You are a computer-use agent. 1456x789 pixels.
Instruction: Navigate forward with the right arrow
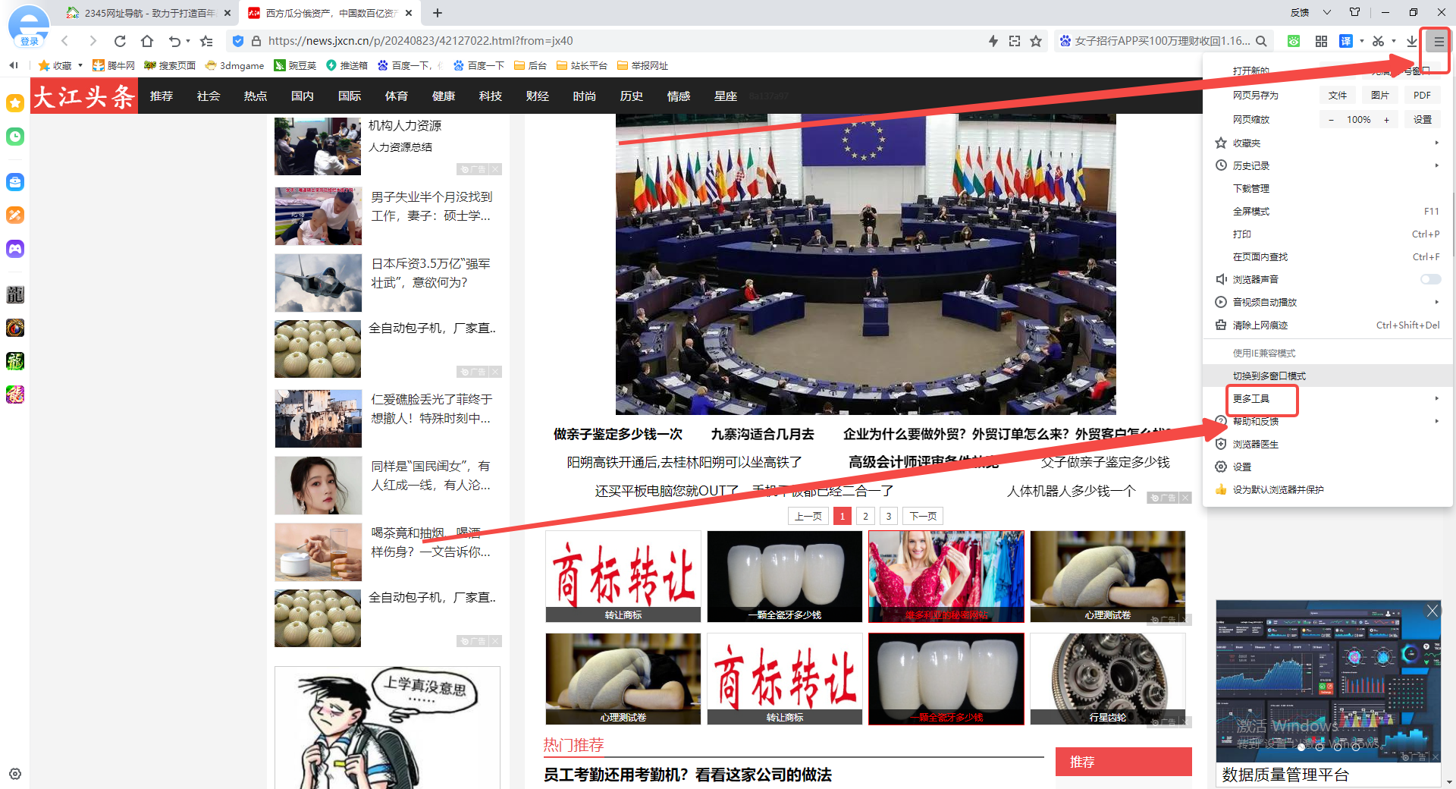pos(93,41)
